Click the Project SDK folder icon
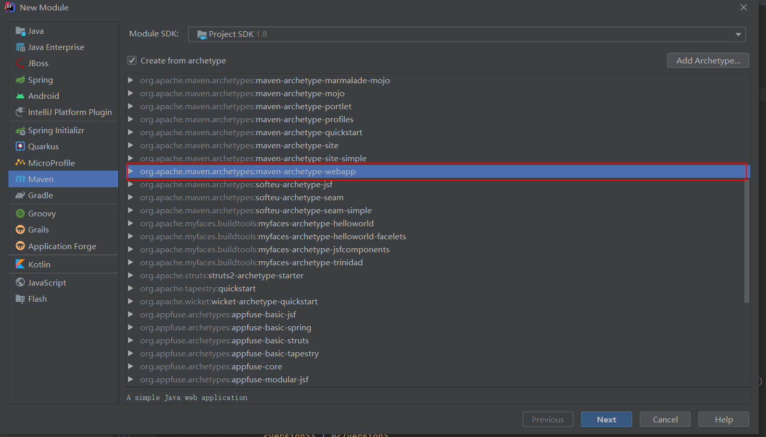Screen dimensions: 766x437 click(202, 34)
